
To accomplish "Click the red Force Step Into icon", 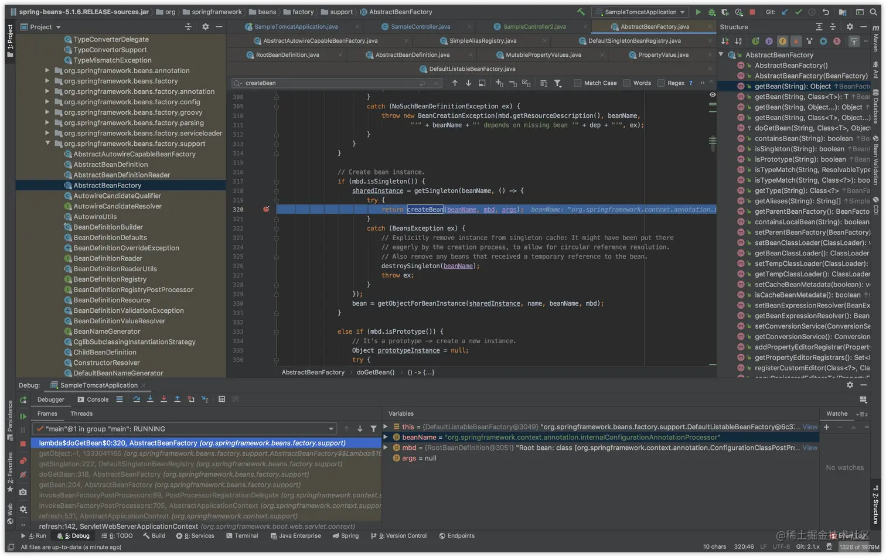I will click(163, 399).
